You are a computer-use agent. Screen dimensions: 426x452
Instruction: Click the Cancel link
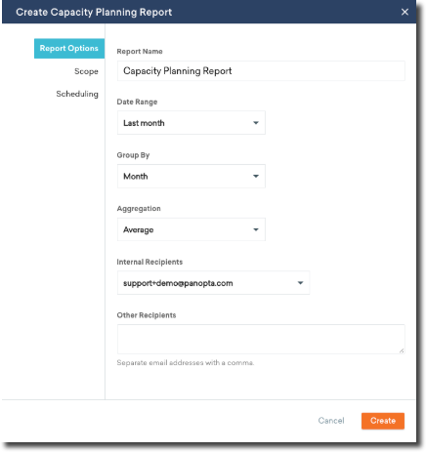(x=331, y=421)
